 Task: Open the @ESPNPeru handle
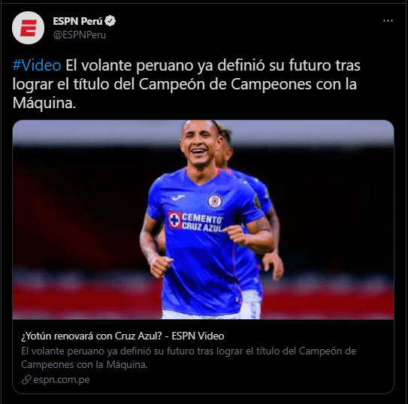[80, 35]
